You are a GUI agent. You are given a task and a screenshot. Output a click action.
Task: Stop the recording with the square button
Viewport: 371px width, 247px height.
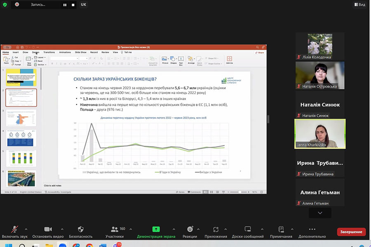[73, 5]
